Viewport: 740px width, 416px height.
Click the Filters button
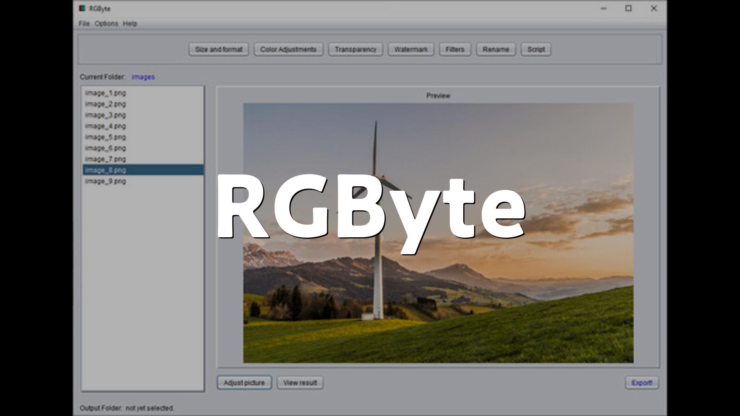[455, 49]
